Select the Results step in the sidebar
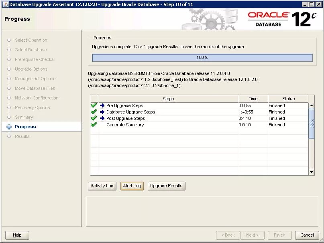The height and width of the screenshot is (243, 324). coord(22,136)
